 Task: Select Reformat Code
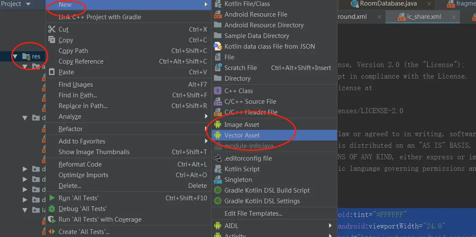(x=128, y=164)
